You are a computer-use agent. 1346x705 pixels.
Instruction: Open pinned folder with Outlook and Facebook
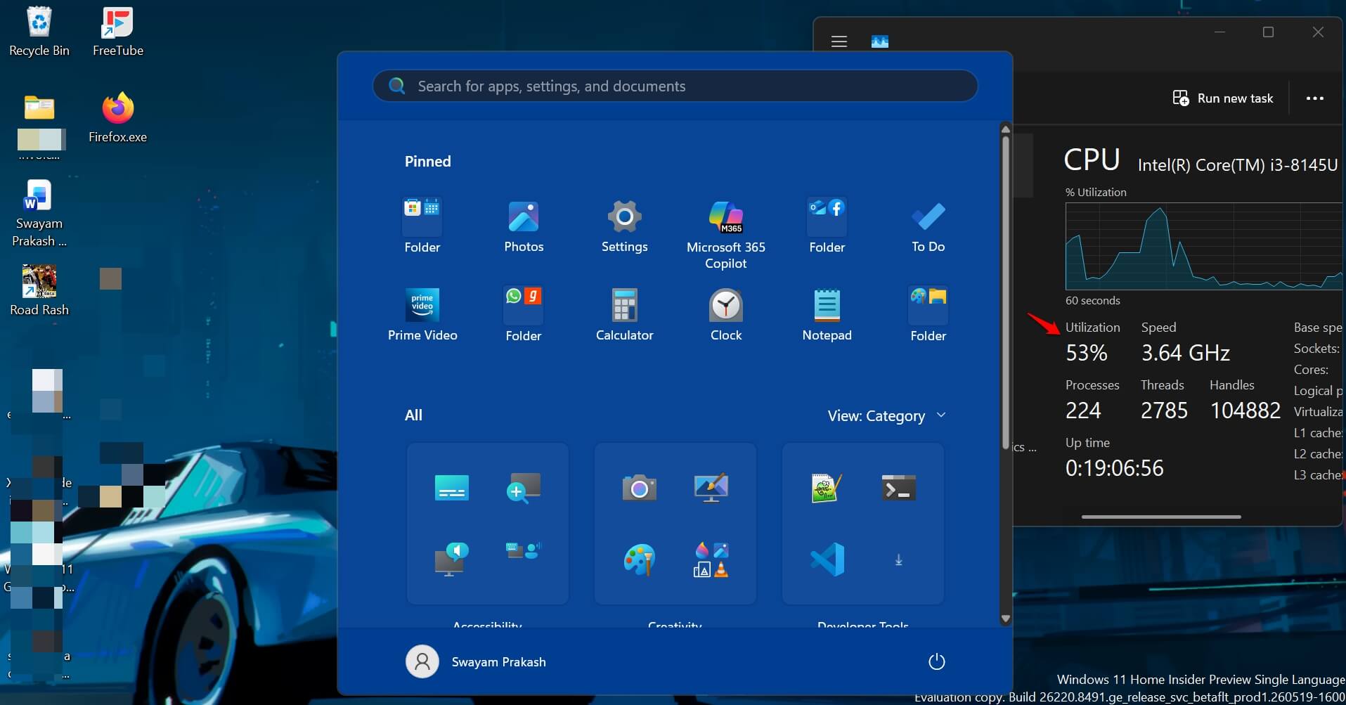coord(827,226)
